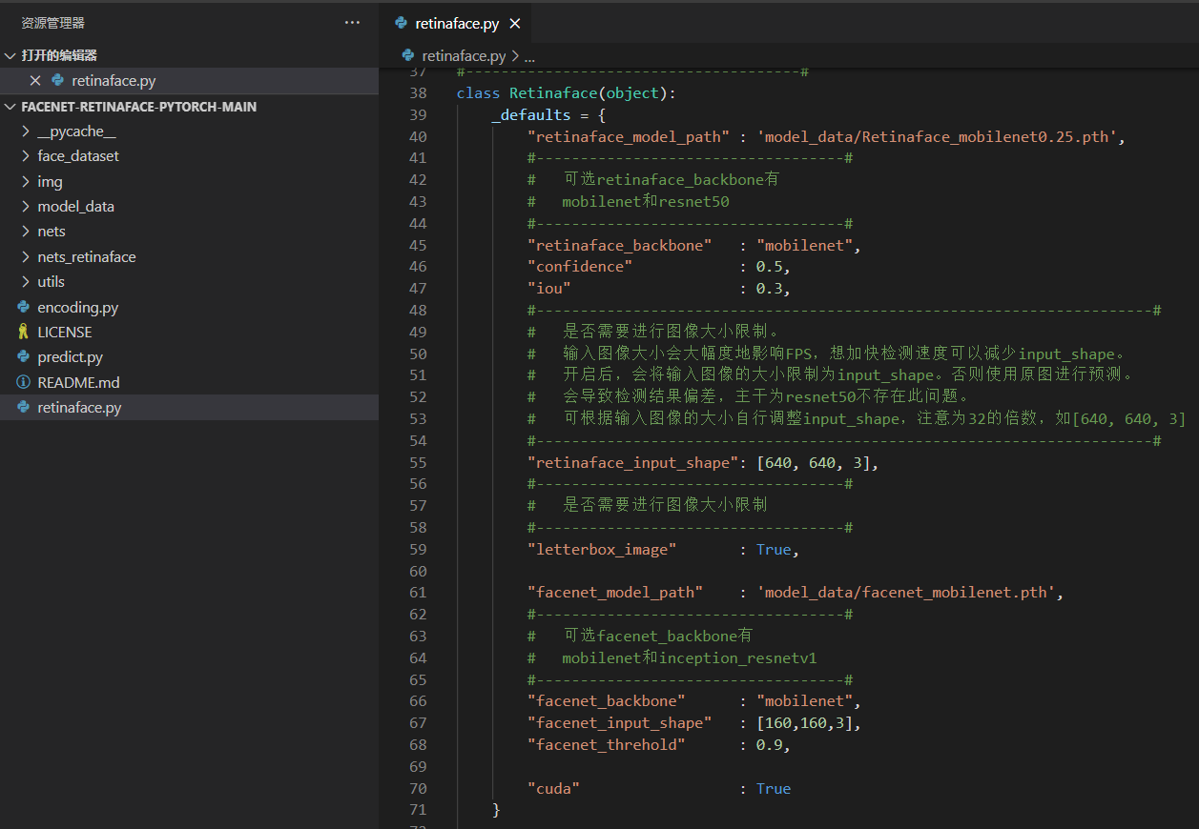Click the Python icon on retinaface.py tab
1199x829 pixels.
click(402, 24)
